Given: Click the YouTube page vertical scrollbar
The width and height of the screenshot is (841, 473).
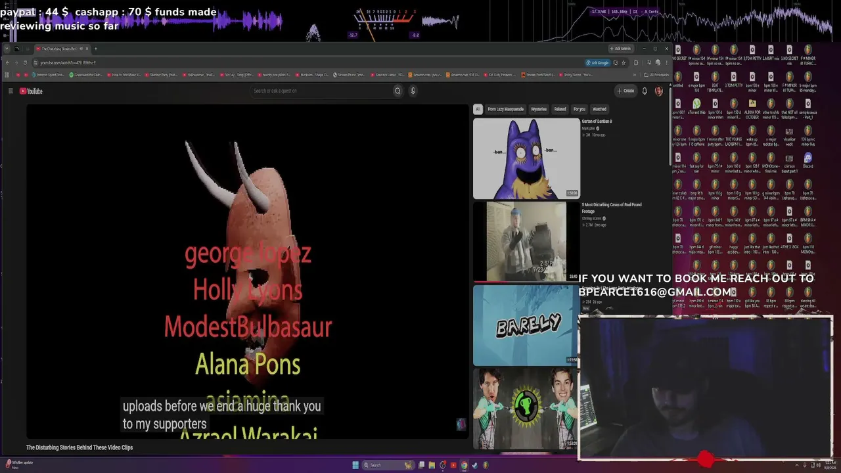Looking at the screenshot, I should pyautogui.click(x=670, y=125).
